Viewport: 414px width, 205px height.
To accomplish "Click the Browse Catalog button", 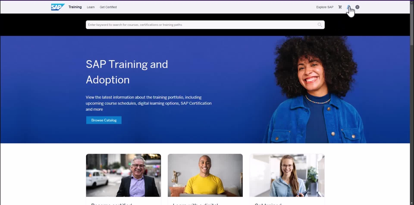I will pyautogui.click(x=104, y=120).
